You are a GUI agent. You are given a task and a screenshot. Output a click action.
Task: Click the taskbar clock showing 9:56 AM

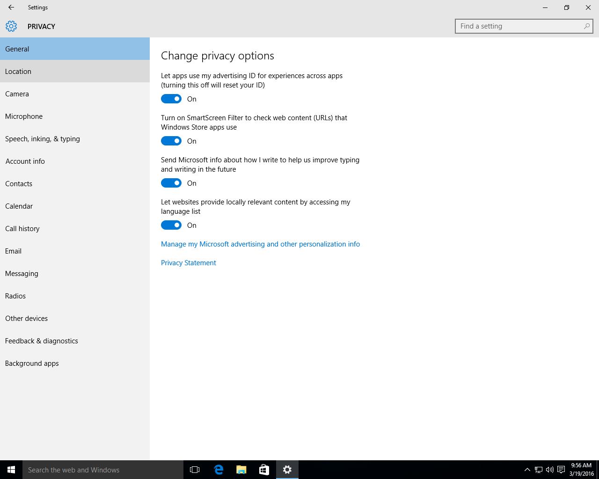pos(581,470)
